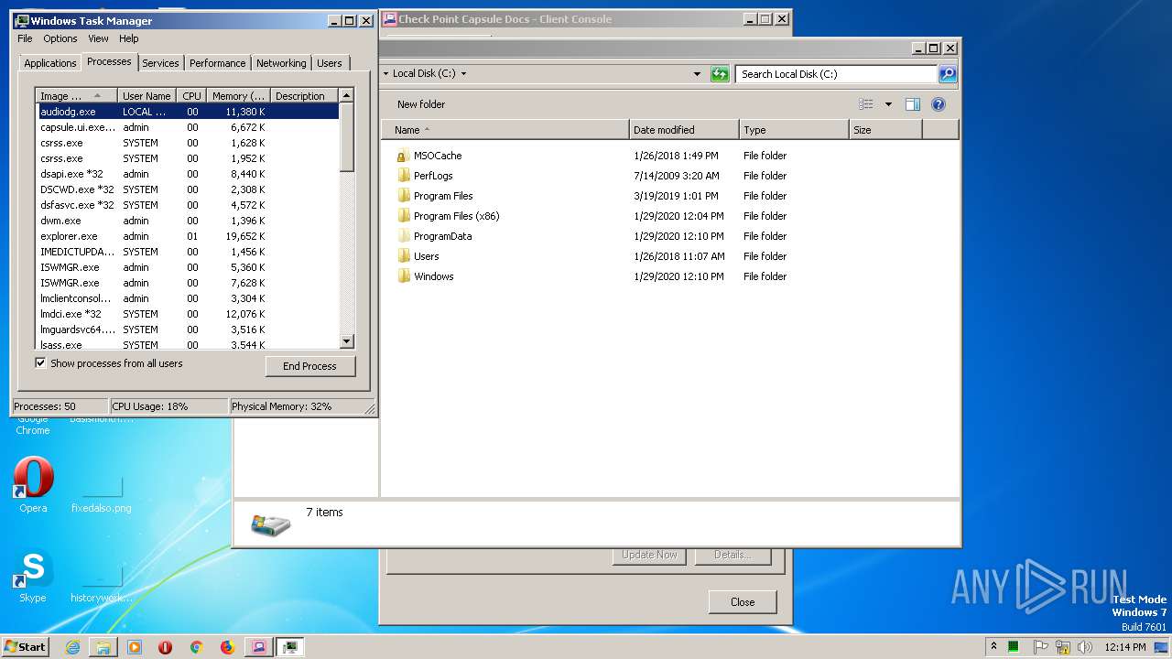
Task: Click Windows Explorer taskbar icon
Action: tap(103, 647)
